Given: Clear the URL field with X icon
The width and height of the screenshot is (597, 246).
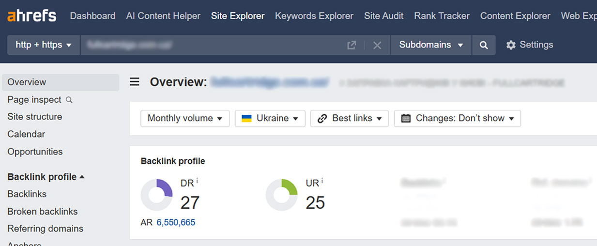Looking at the screenshot, I should 377,45.
